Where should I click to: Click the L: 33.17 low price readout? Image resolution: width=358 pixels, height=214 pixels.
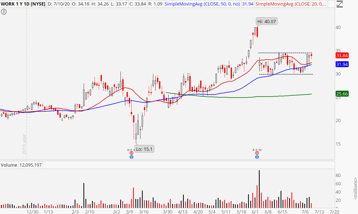119,4
